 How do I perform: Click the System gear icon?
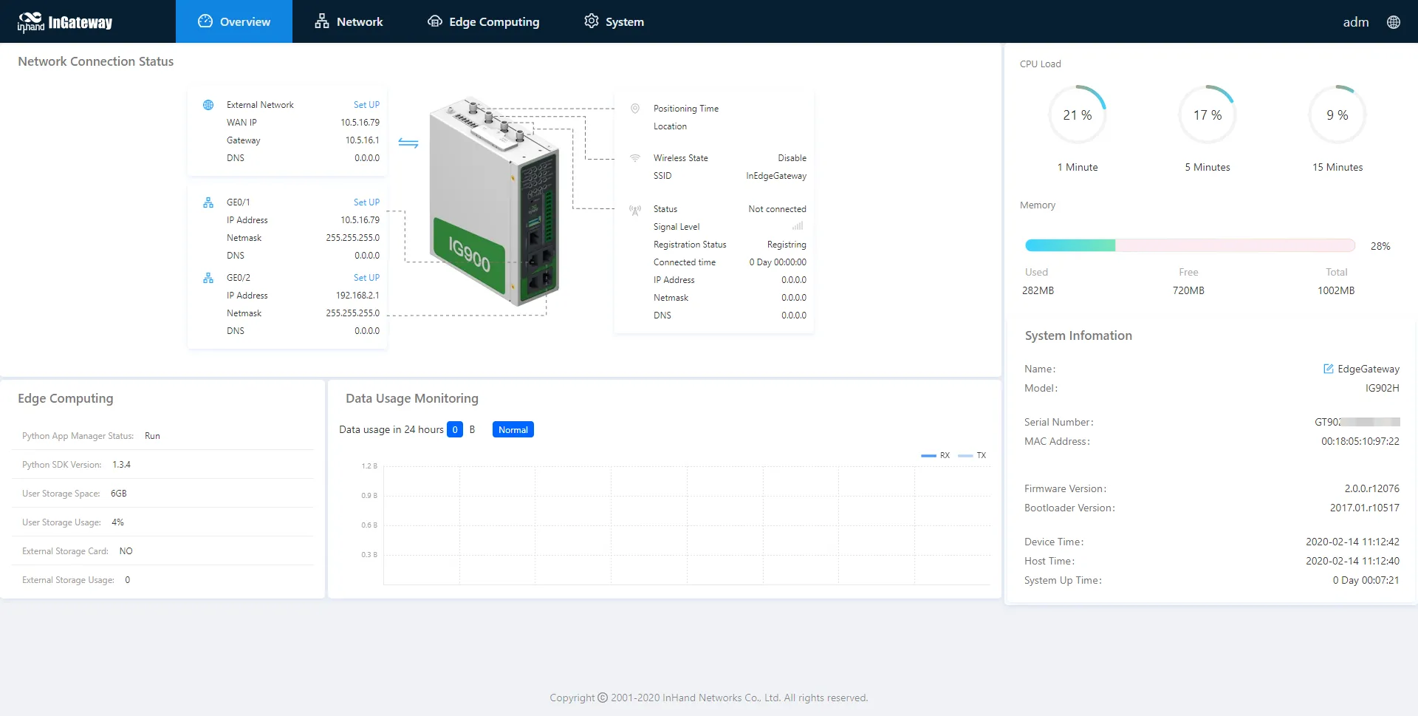tap(592, 21)
